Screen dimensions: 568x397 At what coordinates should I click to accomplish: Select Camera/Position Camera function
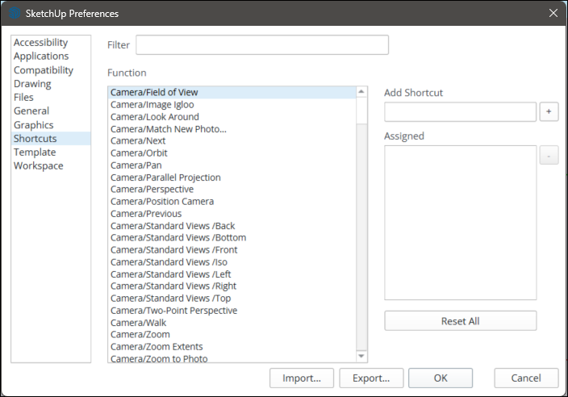click(232, 202)
